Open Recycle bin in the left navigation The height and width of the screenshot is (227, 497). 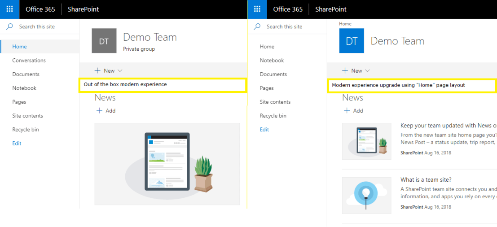click(26, 130)
